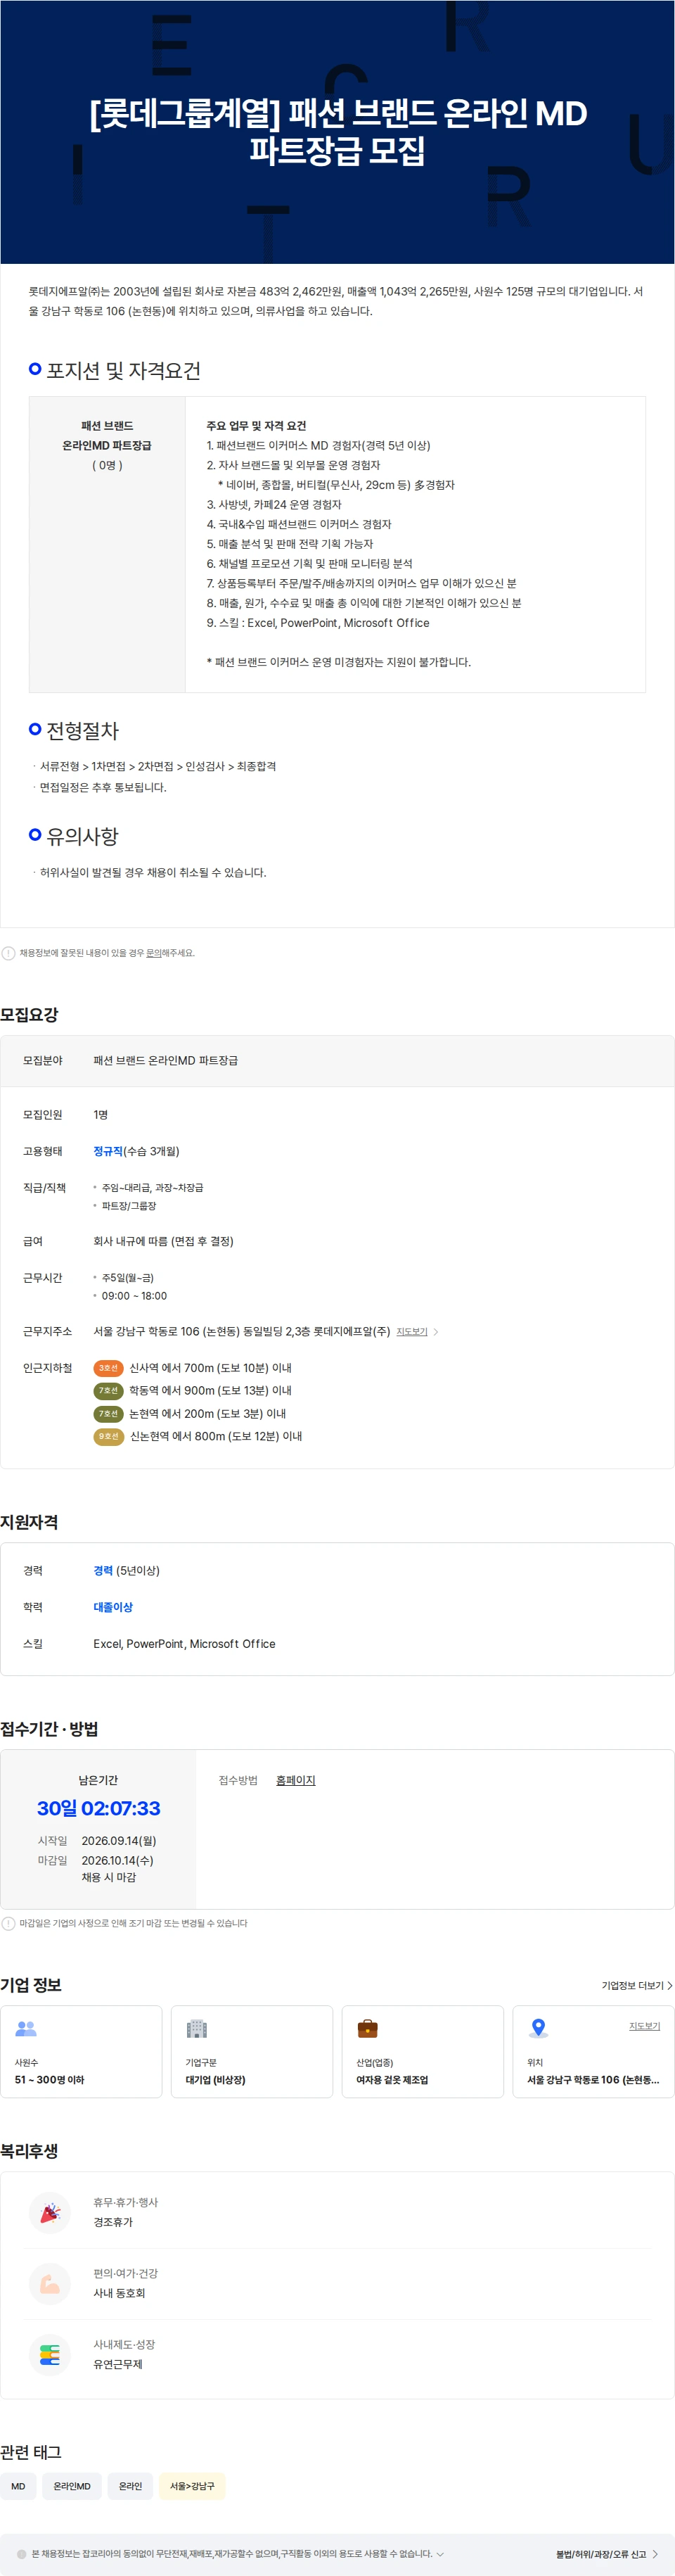Click arrow beside work address 지도보기
The width and height of the screenshot is (675, 2576).
click(435, 1332)
